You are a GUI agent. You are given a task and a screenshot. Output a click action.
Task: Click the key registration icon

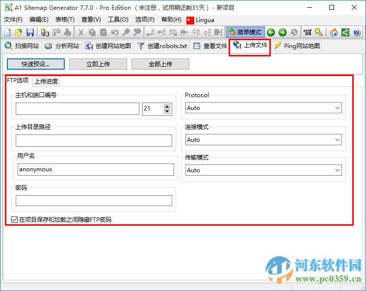[x=318, y=32]
